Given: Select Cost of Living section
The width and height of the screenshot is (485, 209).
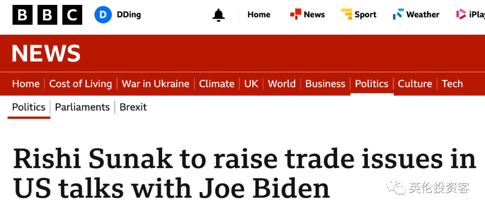Looking at the screenshot, I should click(x=80, y=84).
